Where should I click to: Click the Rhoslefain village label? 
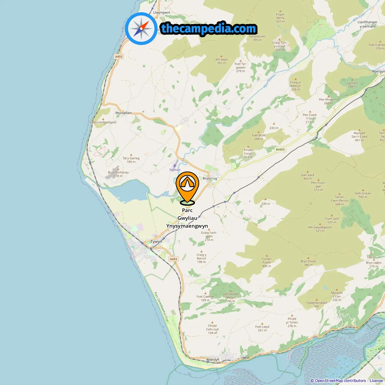(124, 113)
